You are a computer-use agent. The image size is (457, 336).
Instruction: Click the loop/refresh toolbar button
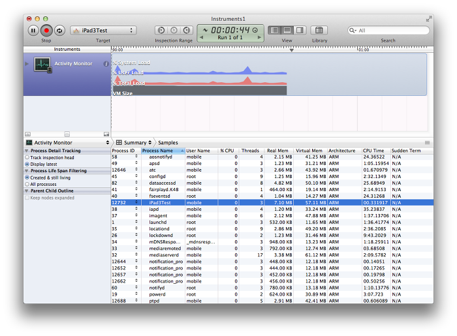[60, 30]
